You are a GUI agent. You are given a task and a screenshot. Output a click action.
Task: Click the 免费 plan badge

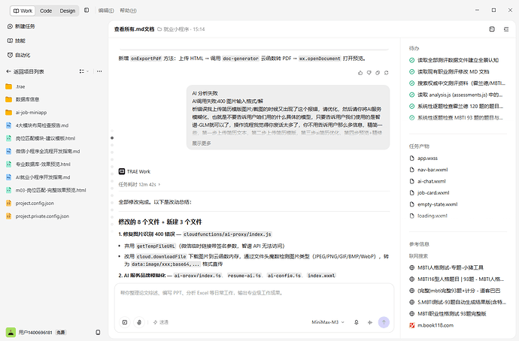coord(60,333)
